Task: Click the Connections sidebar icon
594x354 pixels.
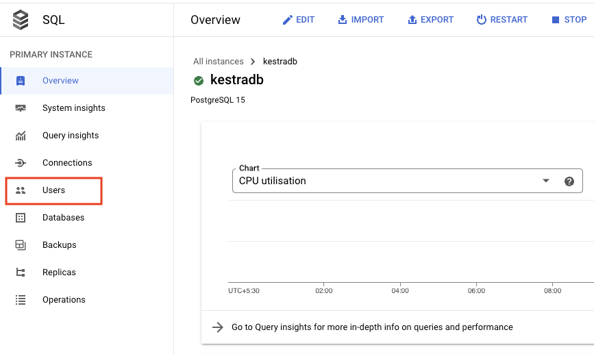Action: (x=21, y=163)
